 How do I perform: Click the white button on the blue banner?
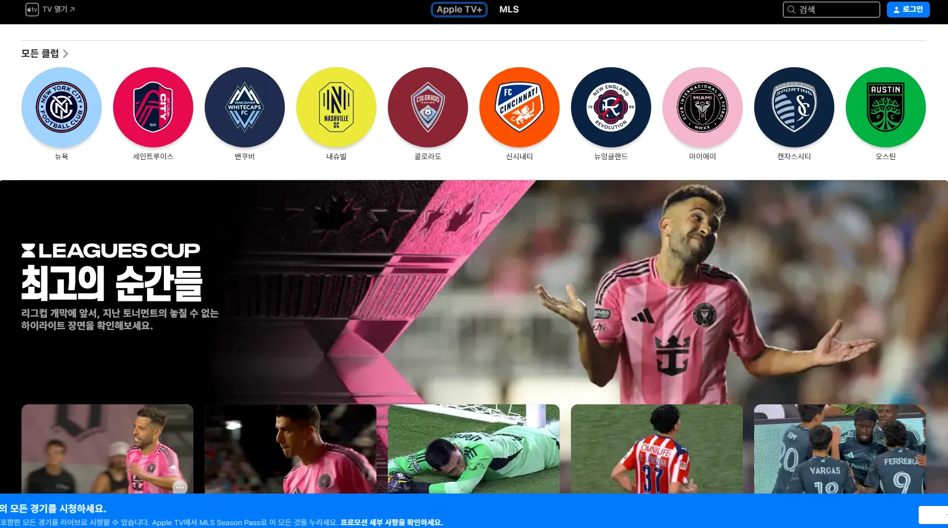pos(933,515)
